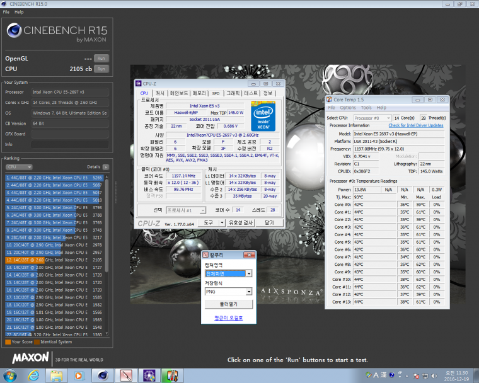Click the Hanja conversion language bar button
Viewport: 479px width, 383px height.
(x=383, y=375)
